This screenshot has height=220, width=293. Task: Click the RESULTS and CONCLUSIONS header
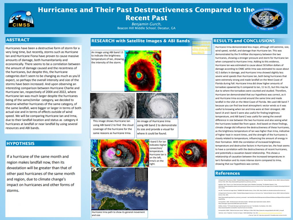(x=244, y=41)
